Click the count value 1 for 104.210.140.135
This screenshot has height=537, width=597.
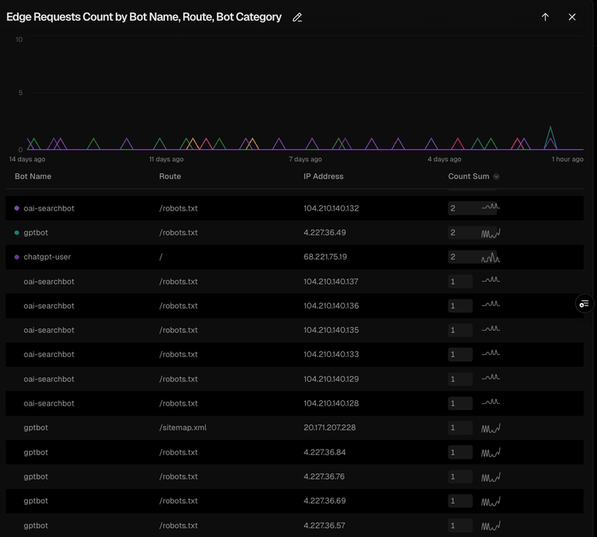453,330
